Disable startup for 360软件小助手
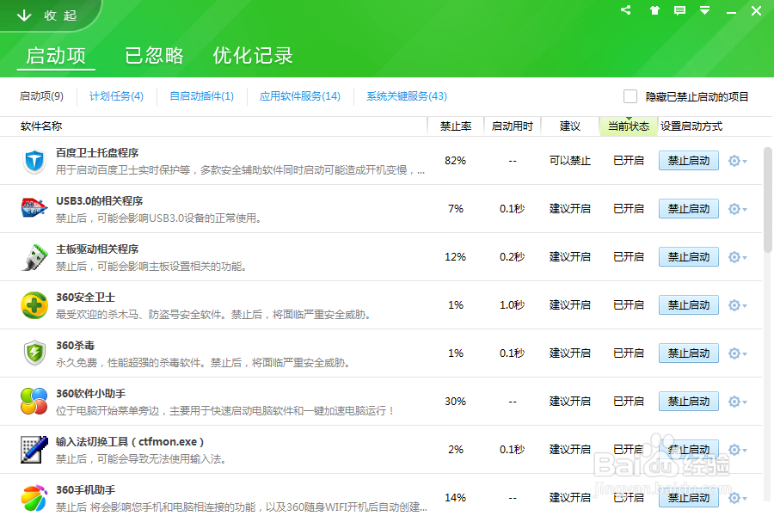 pyautogui.click(x=689, y=402)
